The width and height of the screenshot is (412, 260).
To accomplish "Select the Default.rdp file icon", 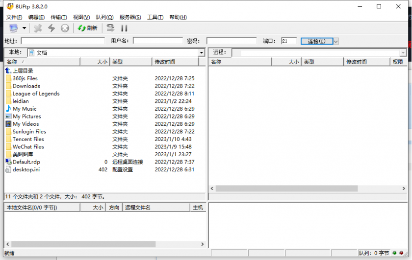I will 8,162.
